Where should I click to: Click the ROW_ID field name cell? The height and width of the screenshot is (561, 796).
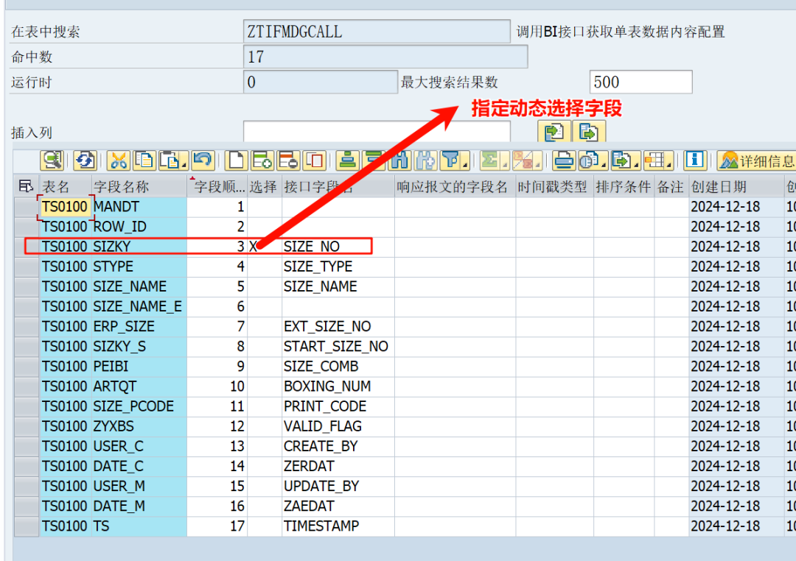pos(139,227)
